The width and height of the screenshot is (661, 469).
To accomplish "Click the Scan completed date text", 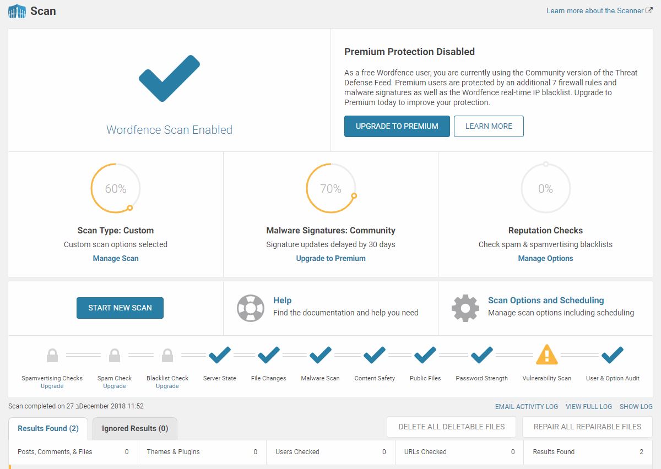I will click(76, 406).
